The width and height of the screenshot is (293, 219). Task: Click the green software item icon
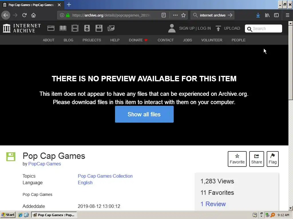click(11, 157)
